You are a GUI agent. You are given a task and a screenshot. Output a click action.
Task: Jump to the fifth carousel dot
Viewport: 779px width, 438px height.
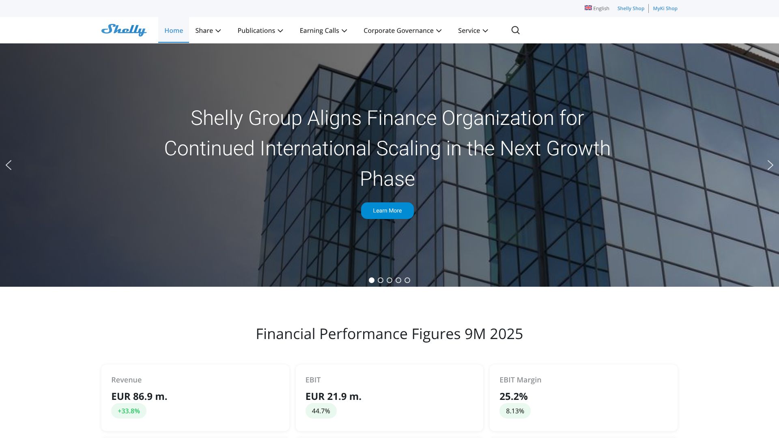pos(407,280)
